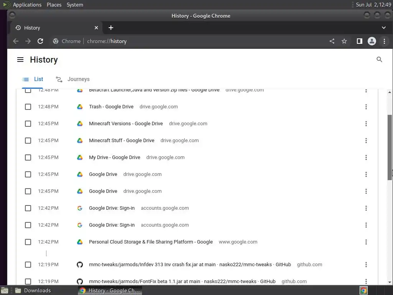Viewport: 393px width, 295px height.
Task: Reload the history page
Action: pyautogui.click(x=40, y=41)
